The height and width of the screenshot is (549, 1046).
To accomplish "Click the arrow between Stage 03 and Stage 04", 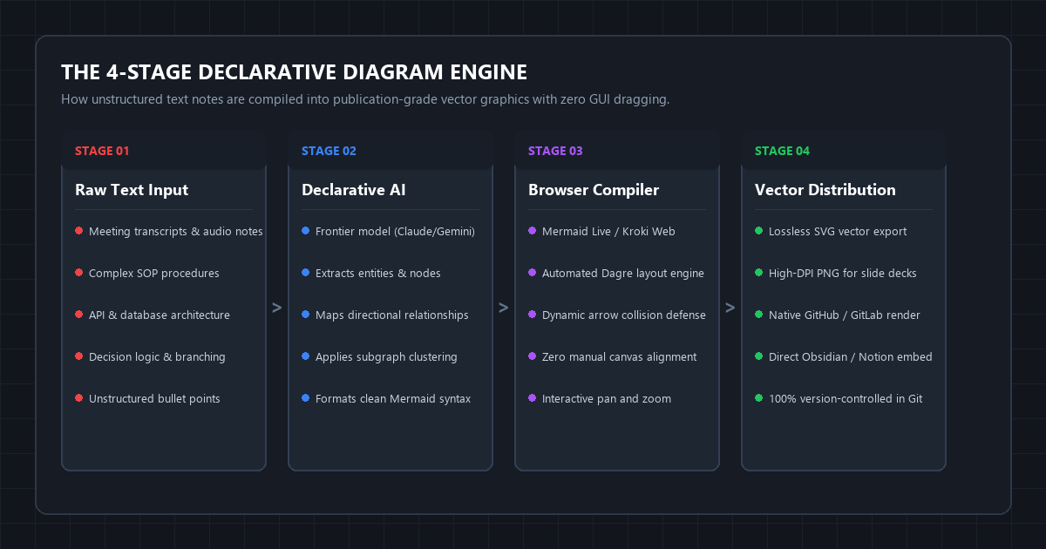I will click(730, 308).
